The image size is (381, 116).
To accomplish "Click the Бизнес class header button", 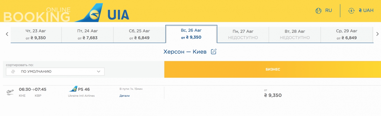I will [x=273, y=69].
